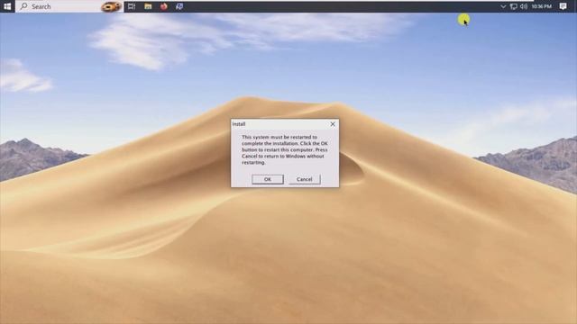Click OK to restart the computer
577x324 pixels.
click(268, 179)
